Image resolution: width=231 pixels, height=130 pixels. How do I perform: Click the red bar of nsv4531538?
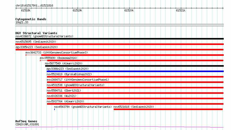point(135,88)
